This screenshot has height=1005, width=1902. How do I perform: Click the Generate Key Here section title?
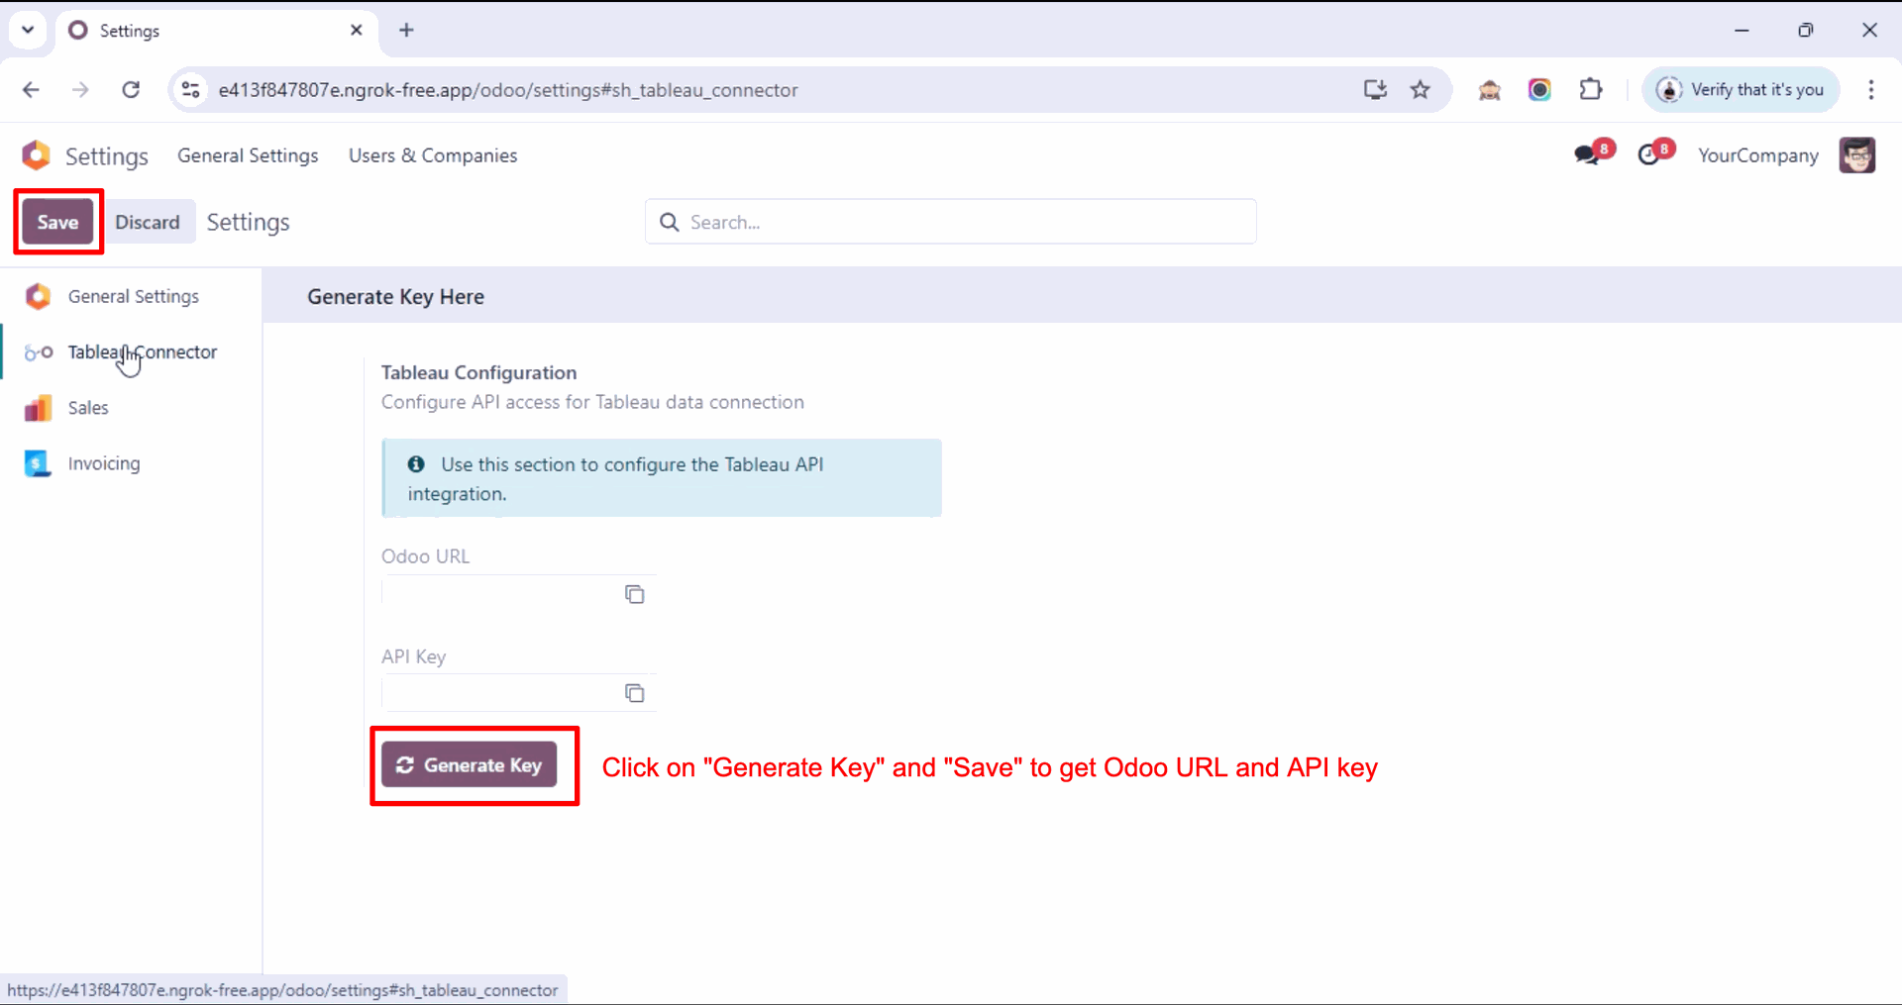coord(395,297)
